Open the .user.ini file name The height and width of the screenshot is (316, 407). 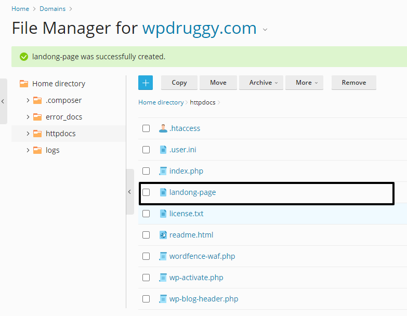coord(183,150)
